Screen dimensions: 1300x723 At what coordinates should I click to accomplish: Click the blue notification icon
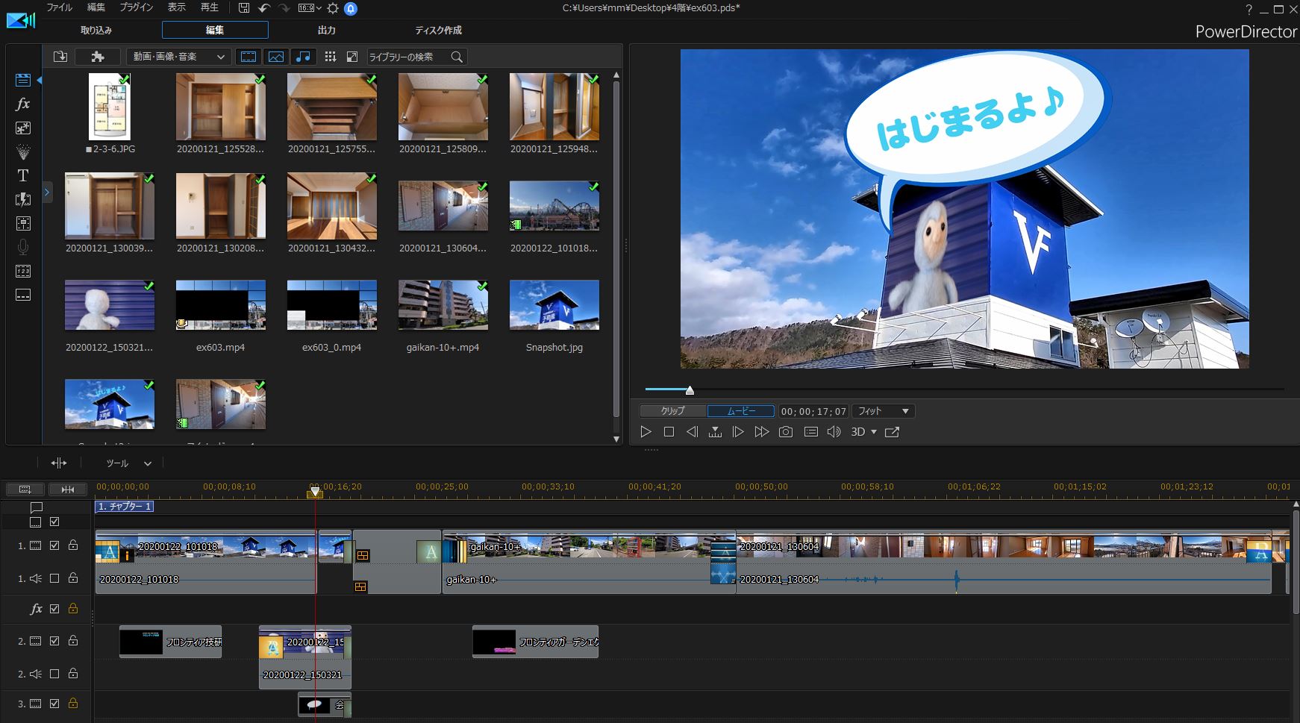point(351,8)
